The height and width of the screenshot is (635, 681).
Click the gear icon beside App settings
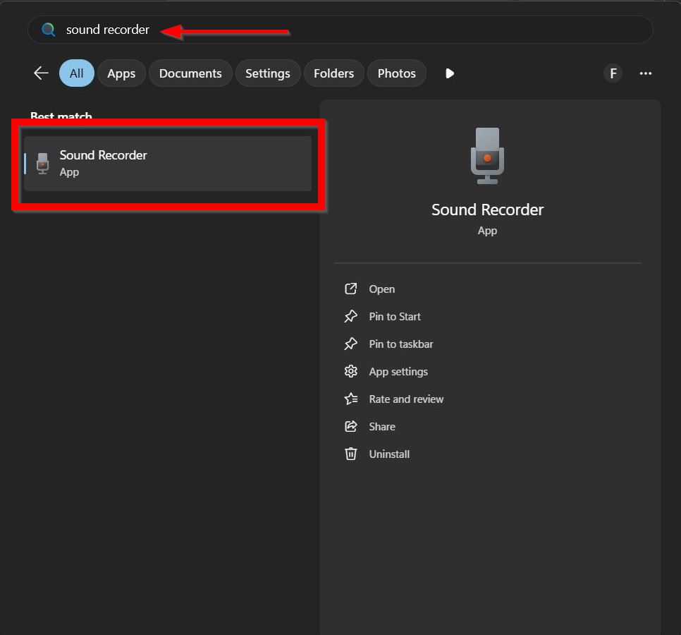[x=350, y=371]
